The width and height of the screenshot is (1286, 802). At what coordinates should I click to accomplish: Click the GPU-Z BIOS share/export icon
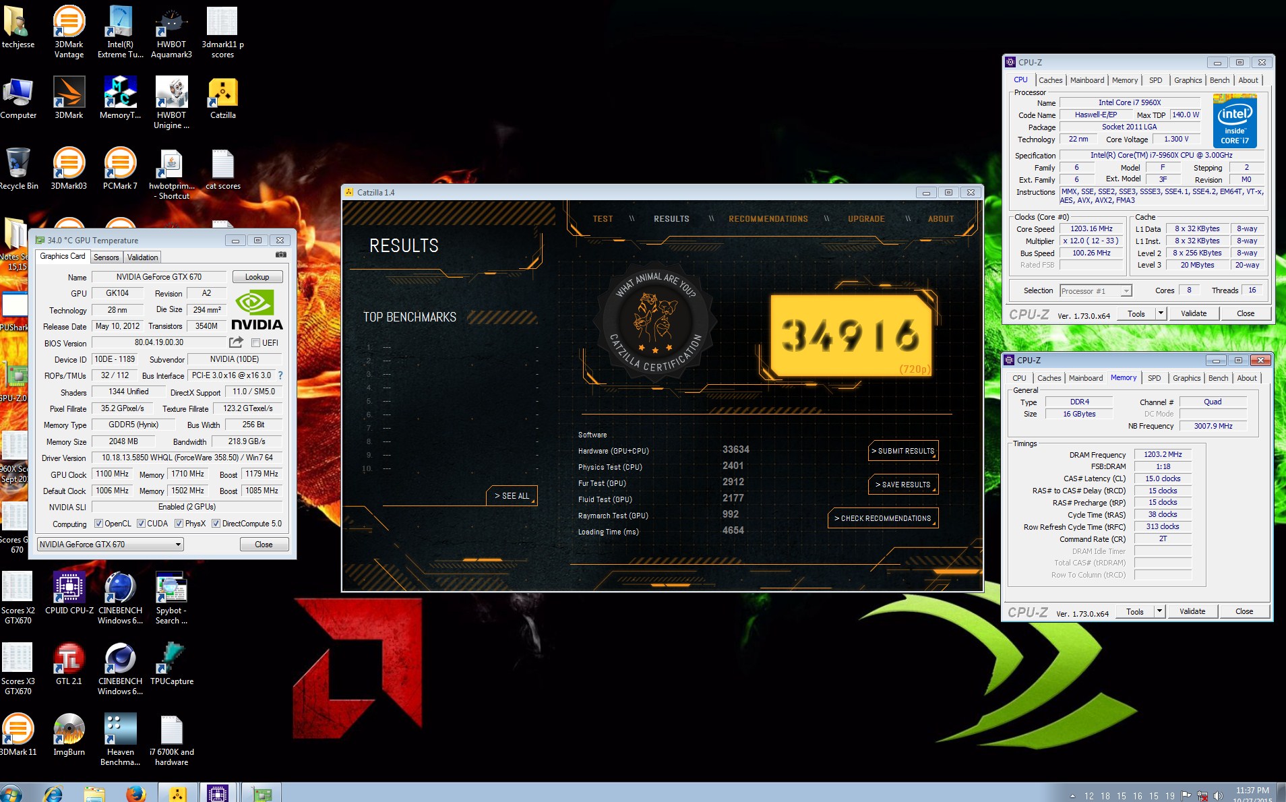click(236, 342)
